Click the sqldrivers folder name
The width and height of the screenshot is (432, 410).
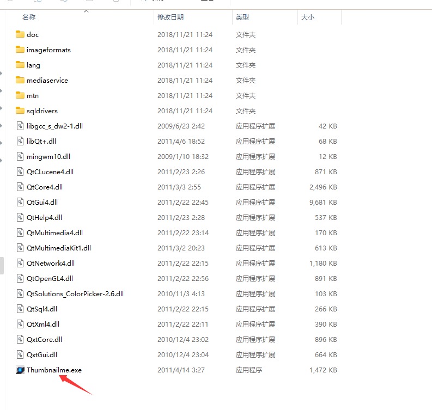tap(42, 111)
